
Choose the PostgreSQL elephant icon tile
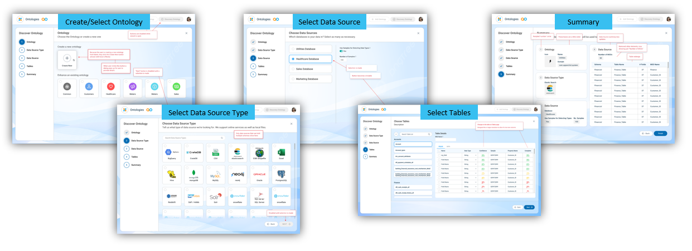282,175
